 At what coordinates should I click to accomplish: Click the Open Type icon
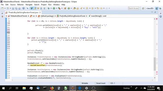[74, 8]
